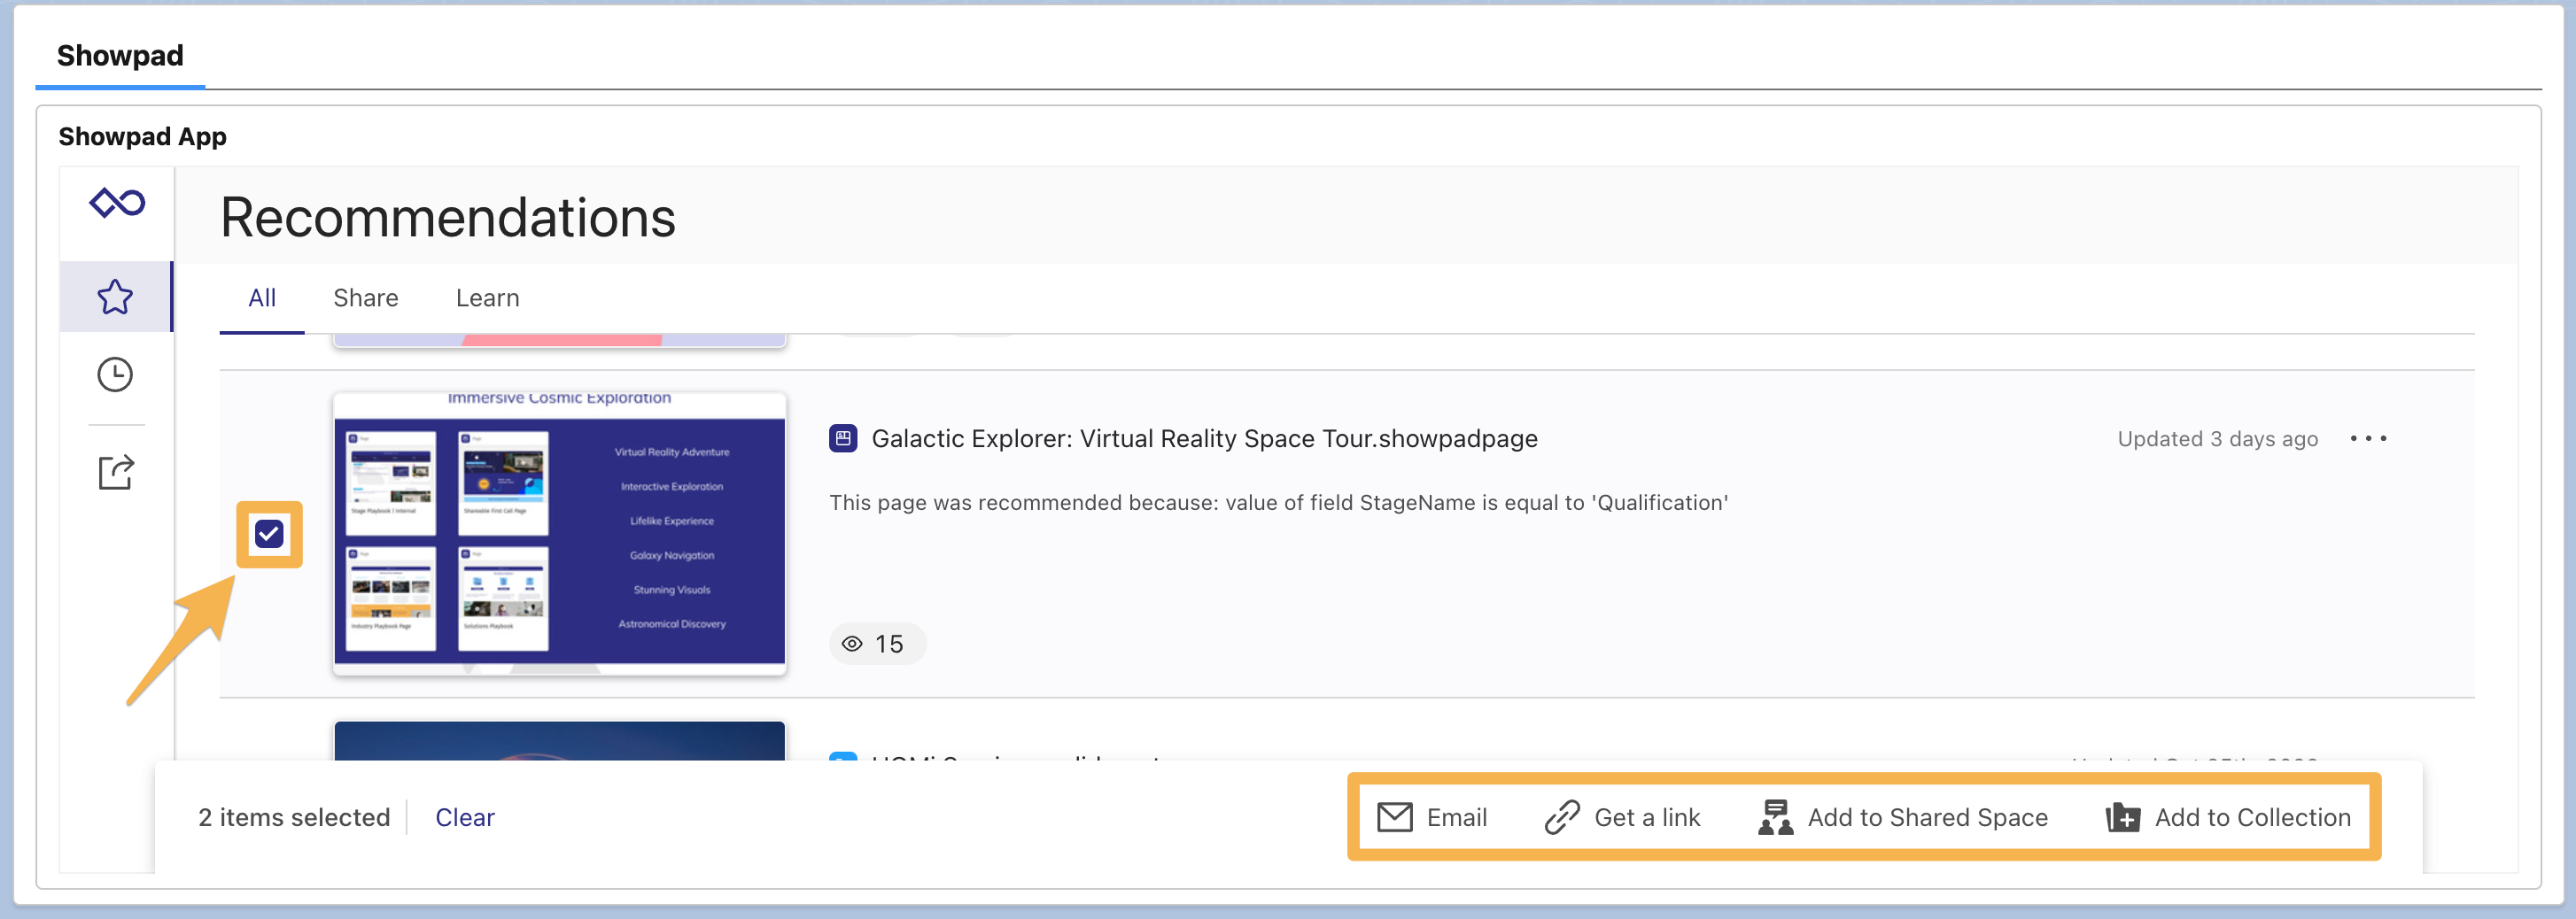Click the Showpad infinity logo icon
The image size is (2576, 919).
[117, 203]
